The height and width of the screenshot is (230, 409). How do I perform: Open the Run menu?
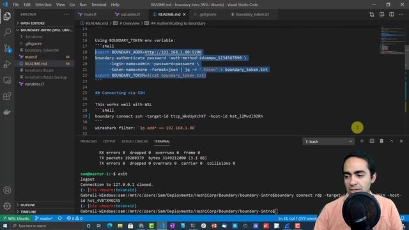pos(83,4)
